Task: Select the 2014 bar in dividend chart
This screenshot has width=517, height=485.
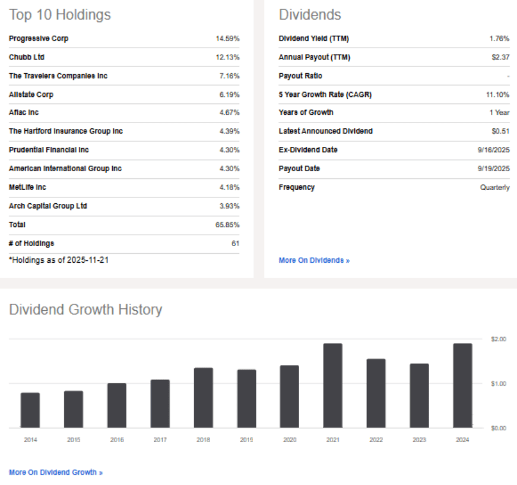Action: pyautogui.click(x=30, y=410)
